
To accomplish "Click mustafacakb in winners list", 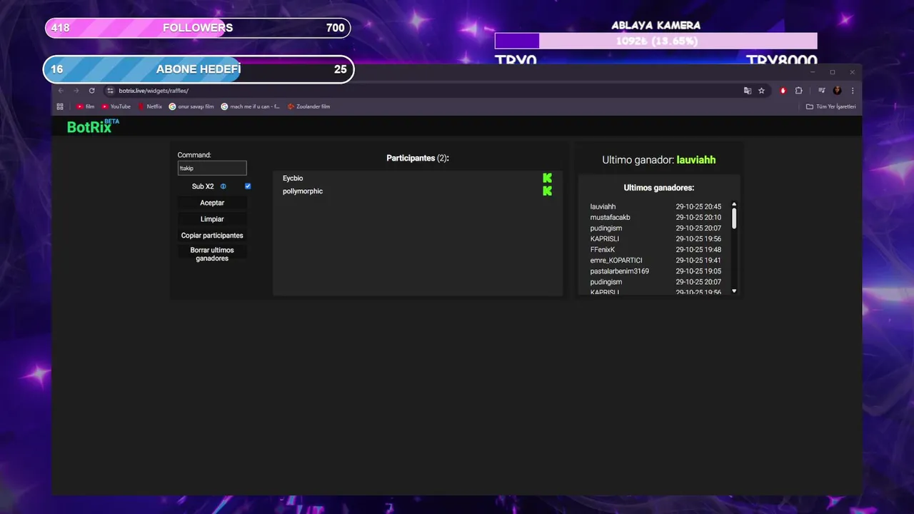I will tap(610, 217).
